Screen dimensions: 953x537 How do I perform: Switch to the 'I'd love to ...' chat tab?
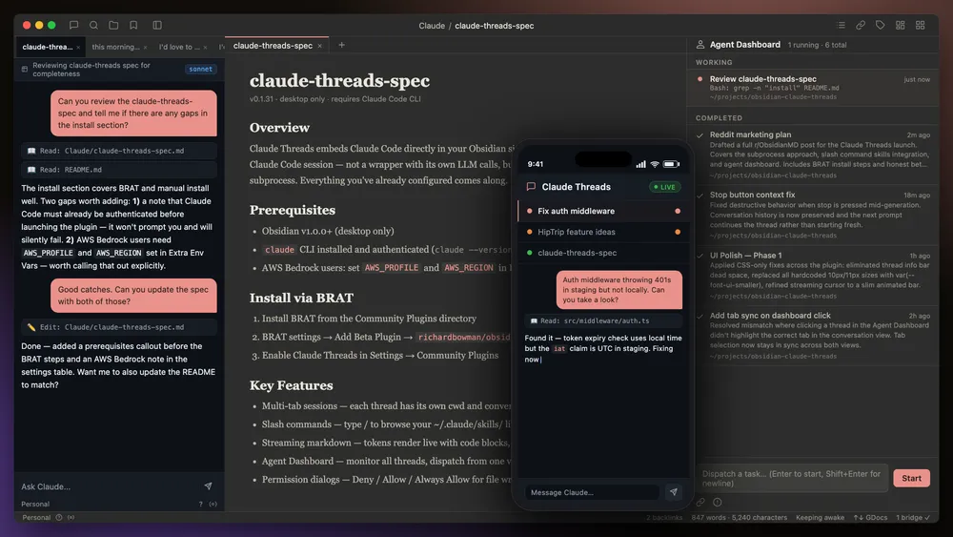179,47
